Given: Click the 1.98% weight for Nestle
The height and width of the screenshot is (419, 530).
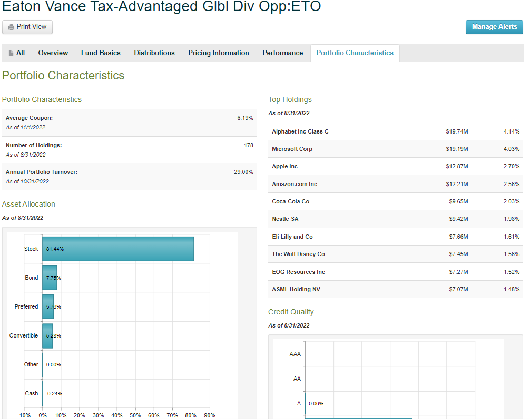Looking at the screenshot, I should click(512, 219).
